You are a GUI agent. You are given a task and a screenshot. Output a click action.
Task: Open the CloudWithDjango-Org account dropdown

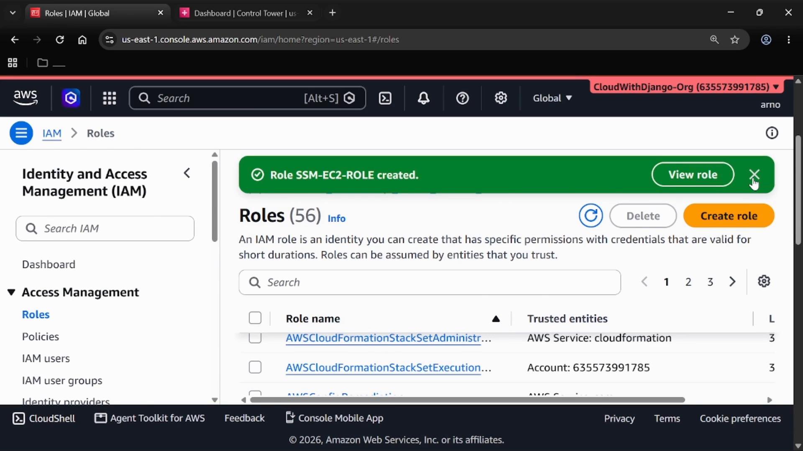click(686, 87)
